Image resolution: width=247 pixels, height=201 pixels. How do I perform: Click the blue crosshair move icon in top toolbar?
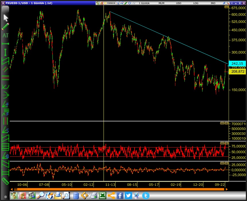[x=129, y=3]
